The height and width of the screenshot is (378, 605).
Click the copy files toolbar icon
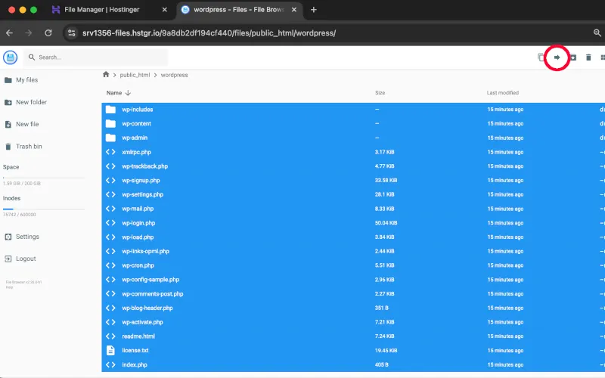[541, 57]
